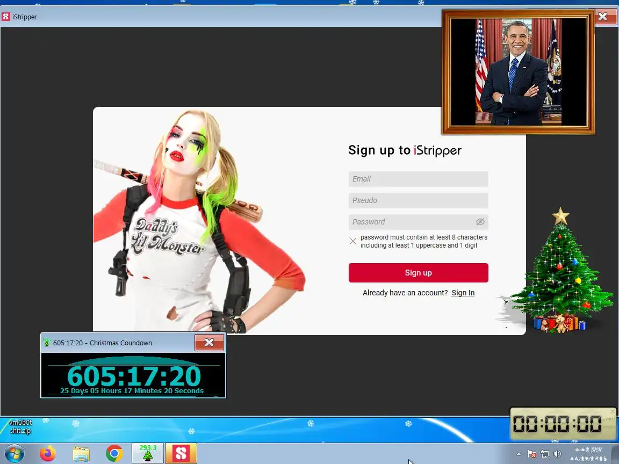Click the 'Already have an account?' text
The height and width of the screenshot is (464, 619).
point(405,293)
